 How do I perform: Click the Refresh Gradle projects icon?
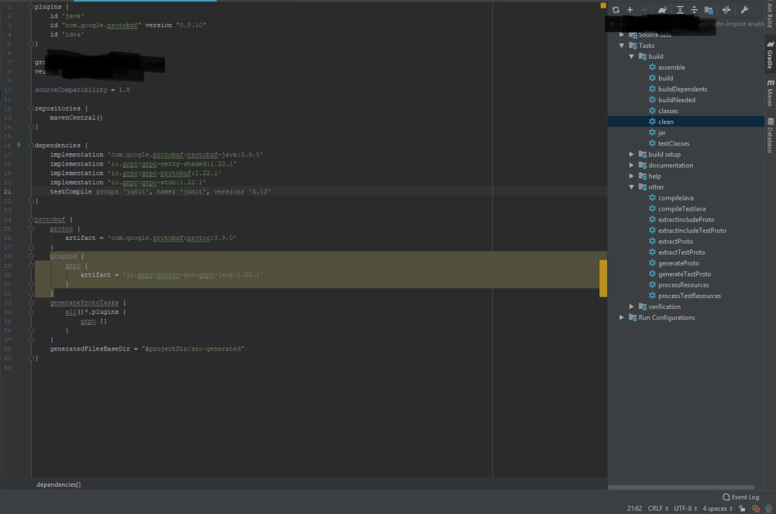point(616,10)
